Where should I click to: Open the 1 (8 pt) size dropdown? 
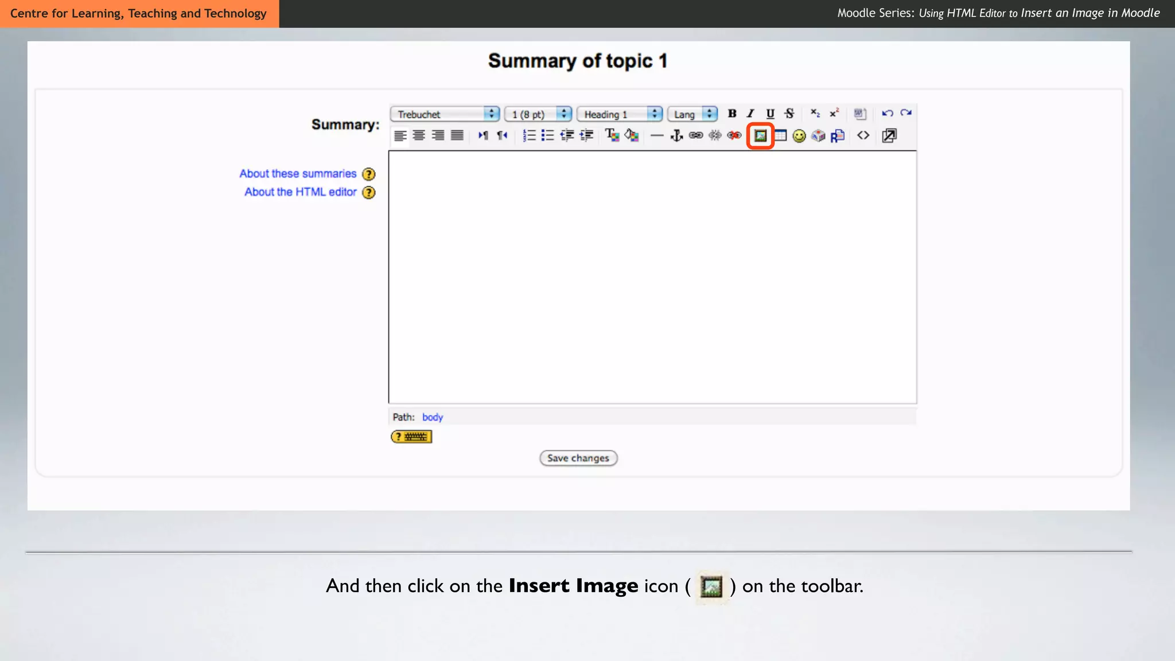[538, 114]
